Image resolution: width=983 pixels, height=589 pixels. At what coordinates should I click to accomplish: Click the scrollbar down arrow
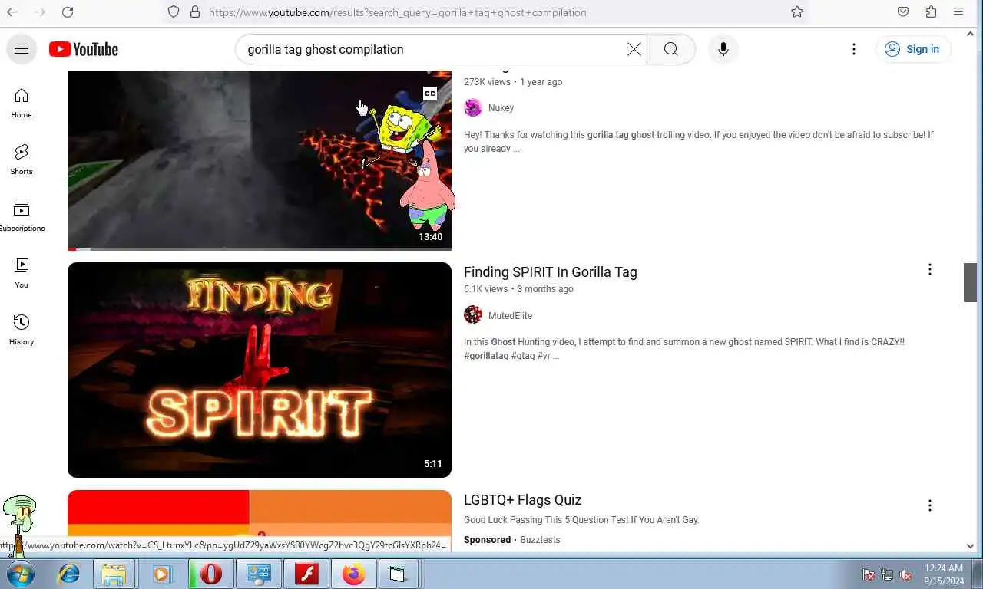click(970, 546)
